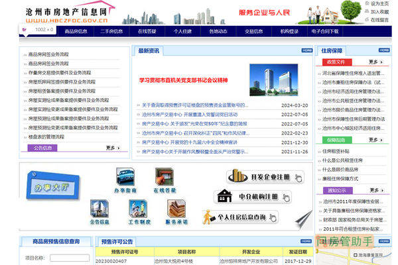Select the 公告信息 purple tab
This screenshot has width=398, height=265.
click(42, 148)
